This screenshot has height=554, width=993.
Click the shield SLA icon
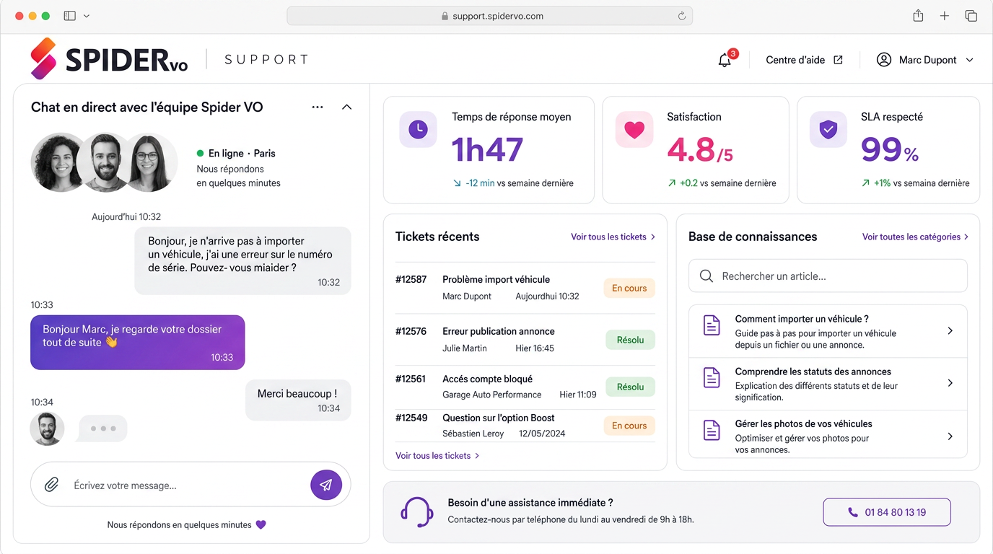tap(828, 130)
